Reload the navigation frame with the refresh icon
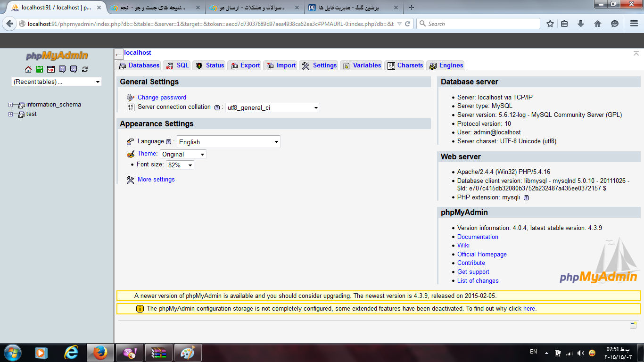644x362 pixels. (85, 69)
